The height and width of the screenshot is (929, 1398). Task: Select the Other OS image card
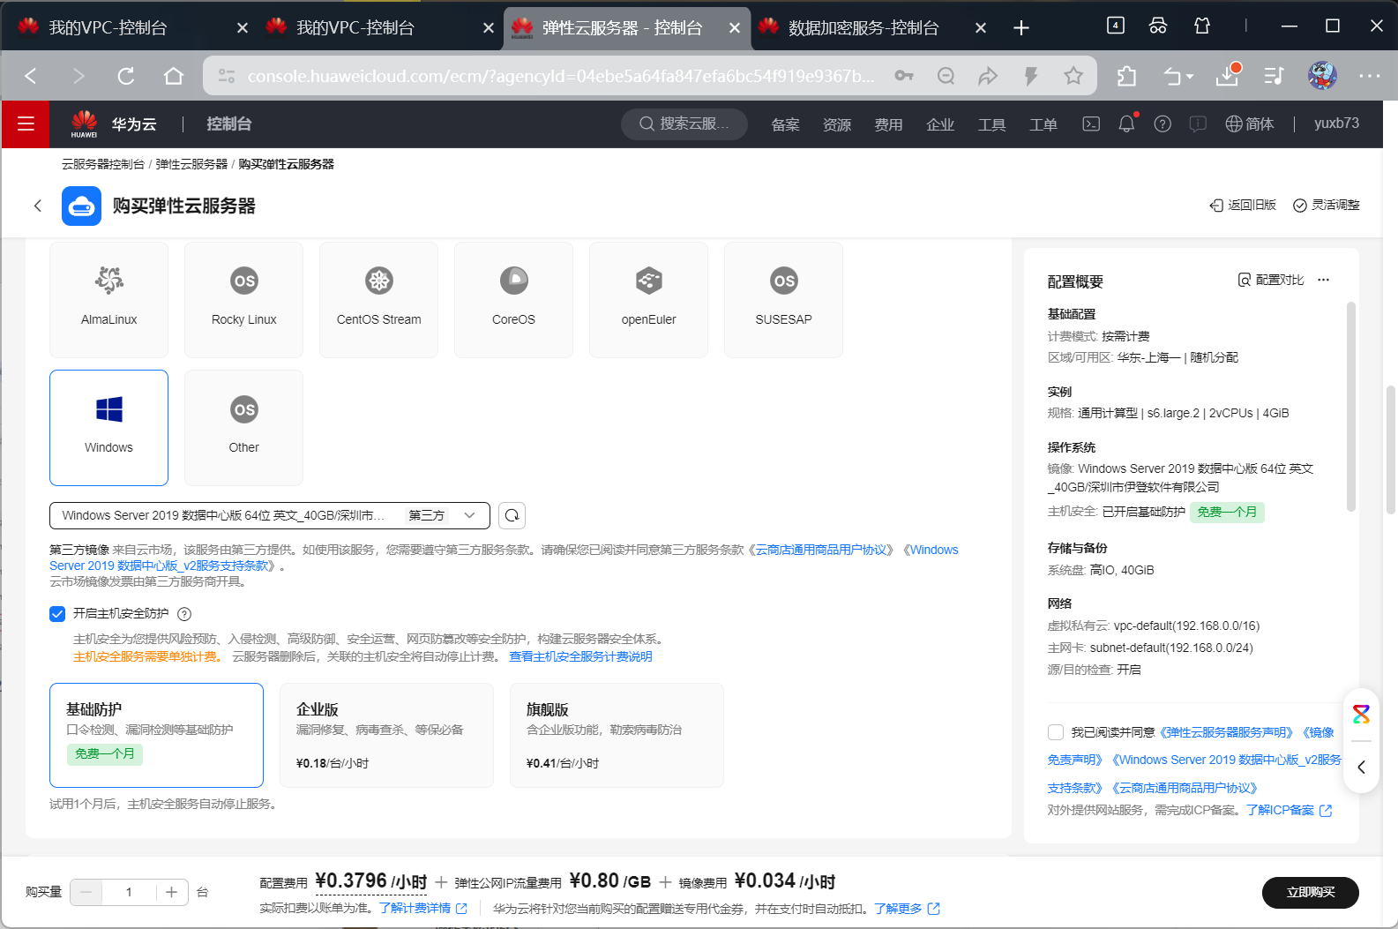pos(243,428)
